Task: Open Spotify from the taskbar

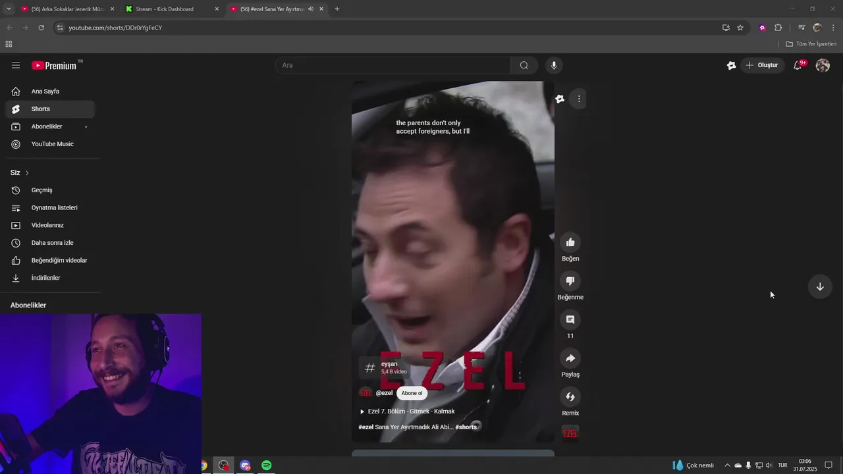Action: tap(266, 465)
